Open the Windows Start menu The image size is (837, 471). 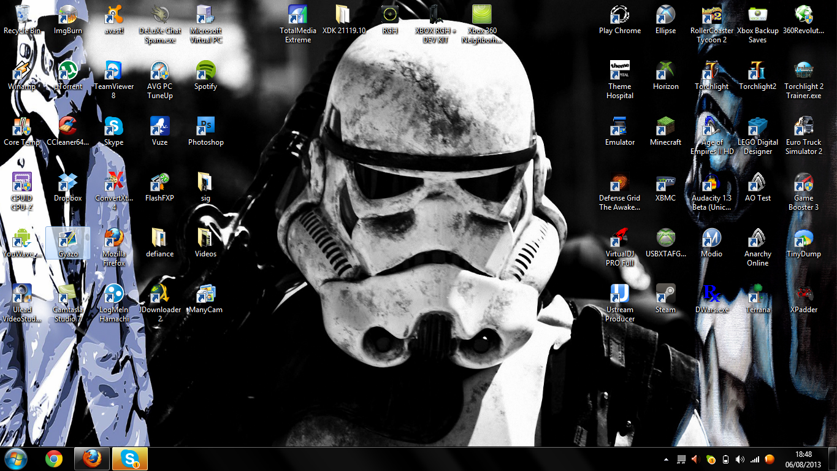[16, 459]
